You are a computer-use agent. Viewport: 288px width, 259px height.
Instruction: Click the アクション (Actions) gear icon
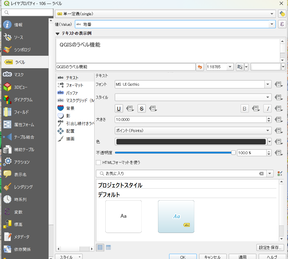[7, 162]
